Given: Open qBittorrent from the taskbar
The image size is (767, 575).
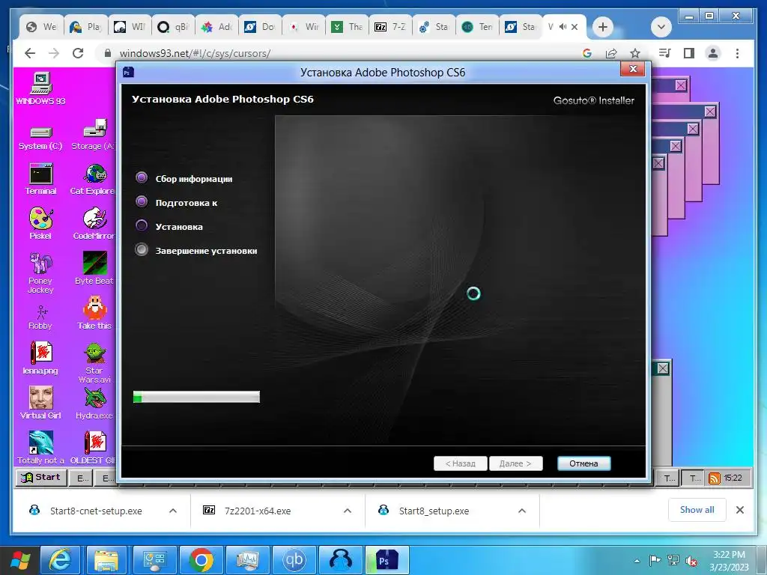Looking at the screenshot, I should tap(294, 560).
